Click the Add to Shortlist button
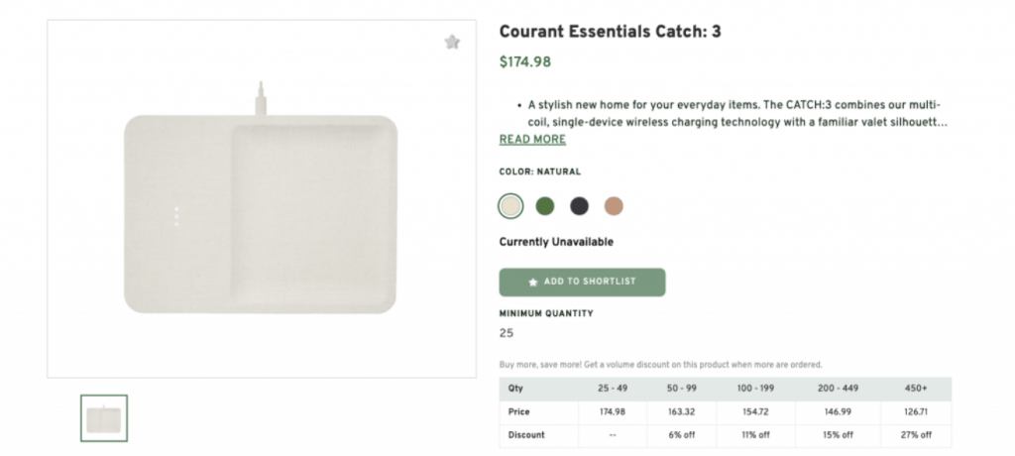The height and width of the screenshot is (456, 1015). point(582,283)
